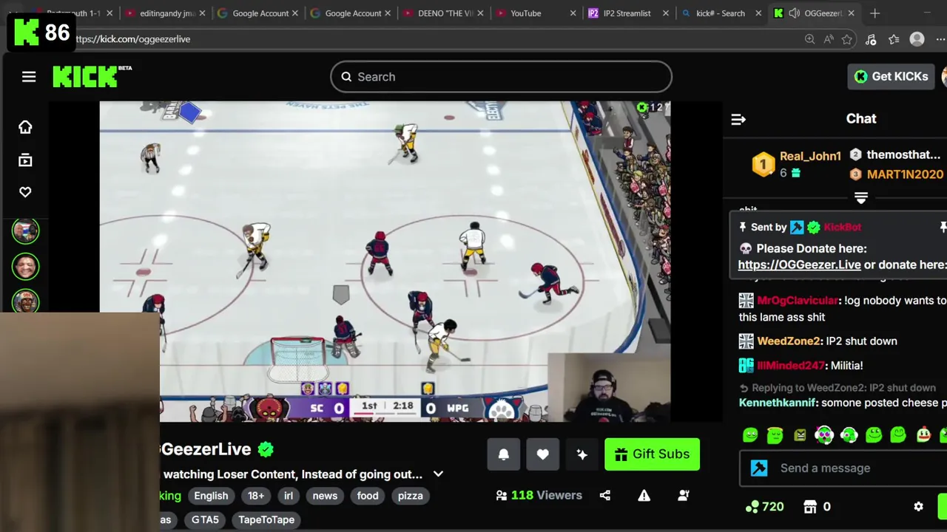Screen dimensions: 947x532
Task: Close the YouTube browser tab
Action: (x=573, y=13)
